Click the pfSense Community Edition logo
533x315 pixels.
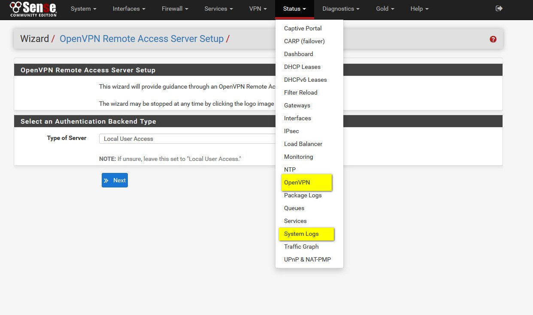coord(33,9)
